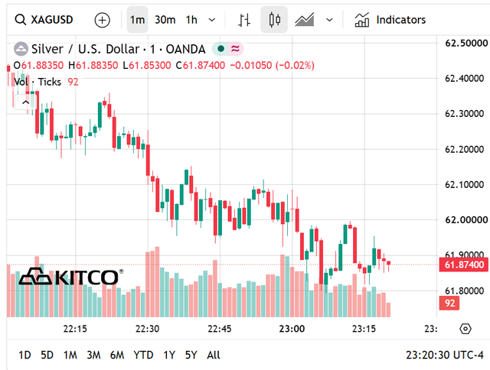490x370 pixels.
Task: Click the 62.50000 price axis label
Action: (466, 43)
